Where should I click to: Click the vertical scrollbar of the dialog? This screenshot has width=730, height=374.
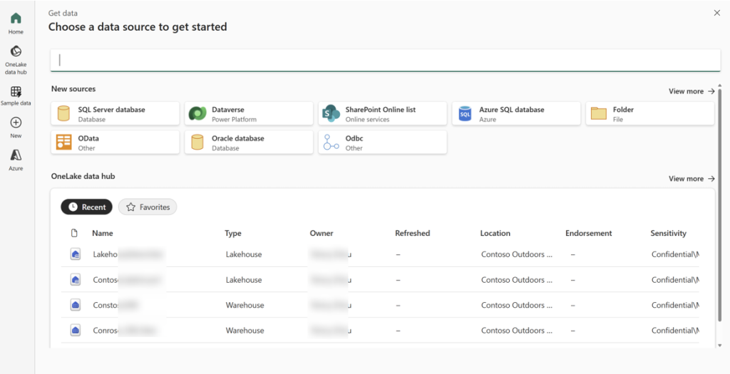click(x=720, y=204)
